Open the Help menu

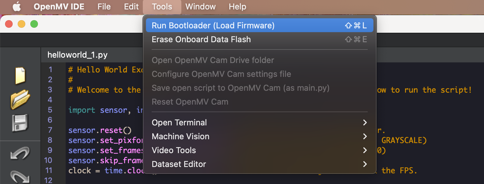(237, 7)
